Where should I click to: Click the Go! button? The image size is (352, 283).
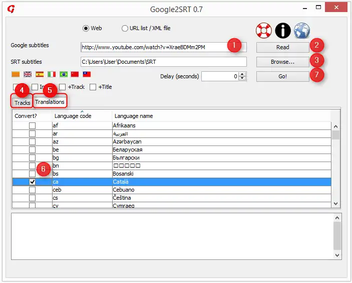(x=282, y=76)
